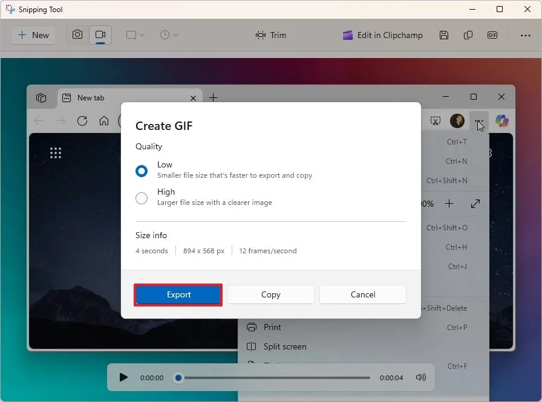Viewport: 542px width, 402px height.
Task: Open the capture delay dropdown
Action: pyautogui.click(x=165, y=35)
